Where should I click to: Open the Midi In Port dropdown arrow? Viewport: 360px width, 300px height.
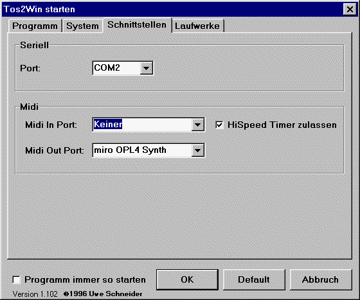[198, 125]
